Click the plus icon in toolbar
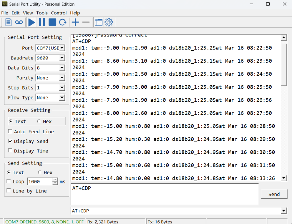 point(75,22)
